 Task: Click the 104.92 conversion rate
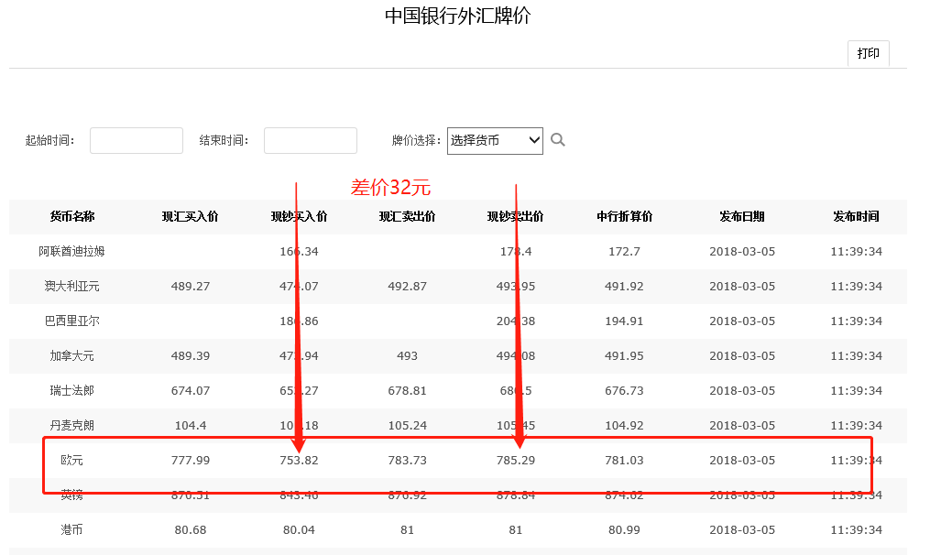624,425
